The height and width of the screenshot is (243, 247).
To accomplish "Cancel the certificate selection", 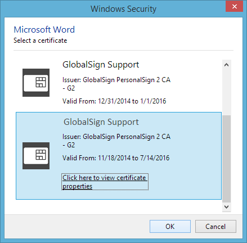I will (x=215, y=227).
